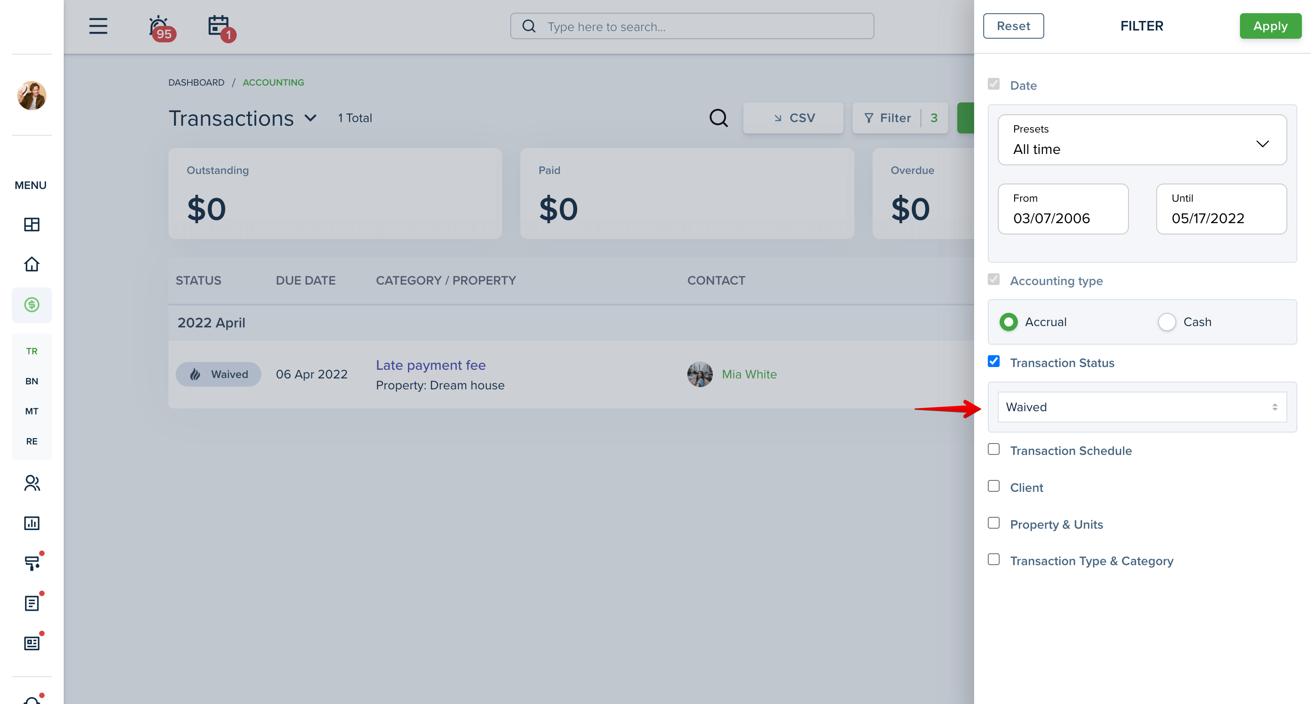Open Mia White contact link
Viewport: 1311px width, 704px height.
749,374
